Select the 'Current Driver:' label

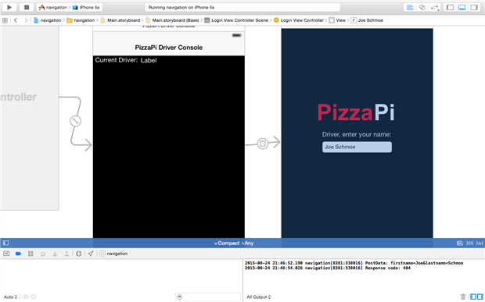point(116,60)
